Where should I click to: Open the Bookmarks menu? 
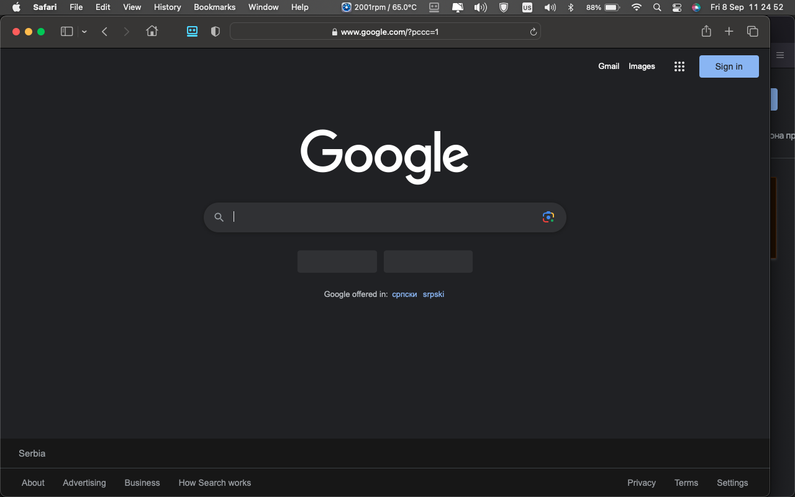pyautogui.click(x=215, y=7)
